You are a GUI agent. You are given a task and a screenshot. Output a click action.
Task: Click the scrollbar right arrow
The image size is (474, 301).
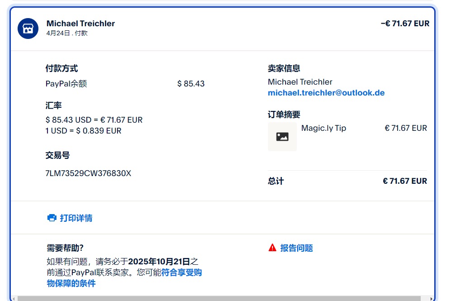[x=431, y=298]
